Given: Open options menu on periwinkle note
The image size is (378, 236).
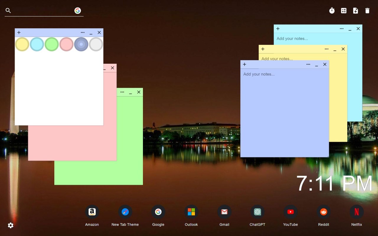Looking at the screenshot, I should [x=308, y=64].
